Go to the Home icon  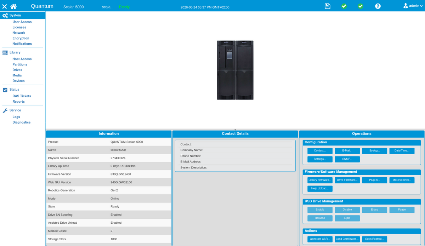pyautogui.click(x=13, y=6)
